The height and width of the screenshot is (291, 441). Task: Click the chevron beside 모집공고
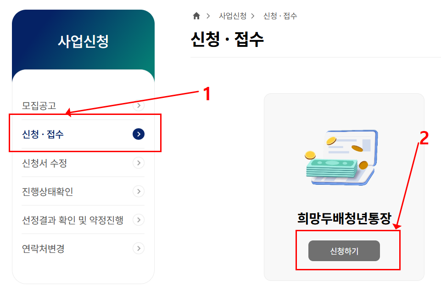tap(139, 105)
